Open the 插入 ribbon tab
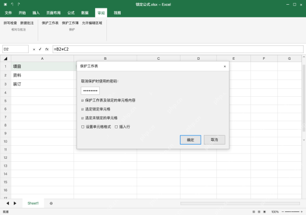Viewport: 306px width, 215px height. tap(36, 13)
